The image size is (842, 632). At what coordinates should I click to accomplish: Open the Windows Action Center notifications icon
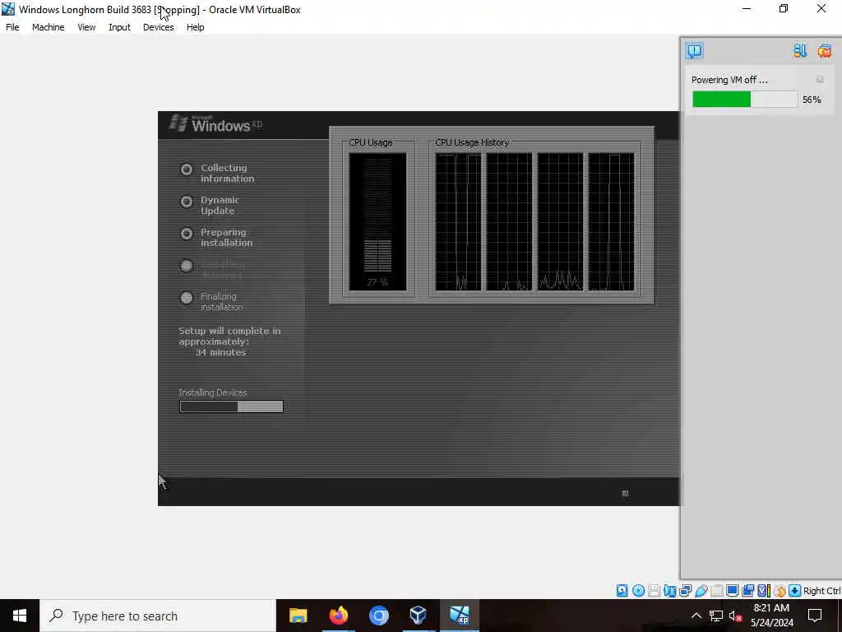tap(815, 616)
